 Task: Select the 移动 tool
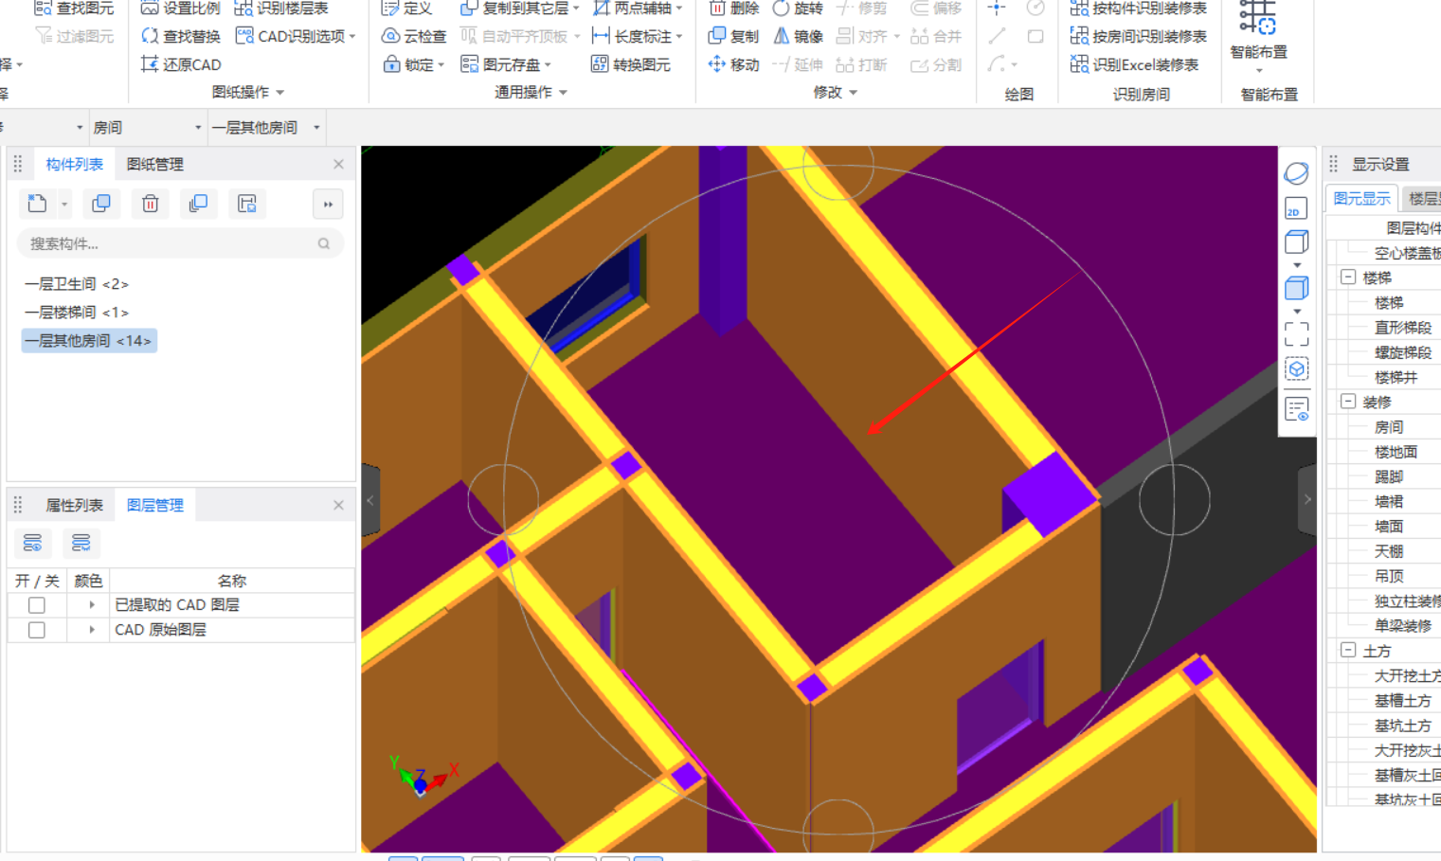pos(733,64)
